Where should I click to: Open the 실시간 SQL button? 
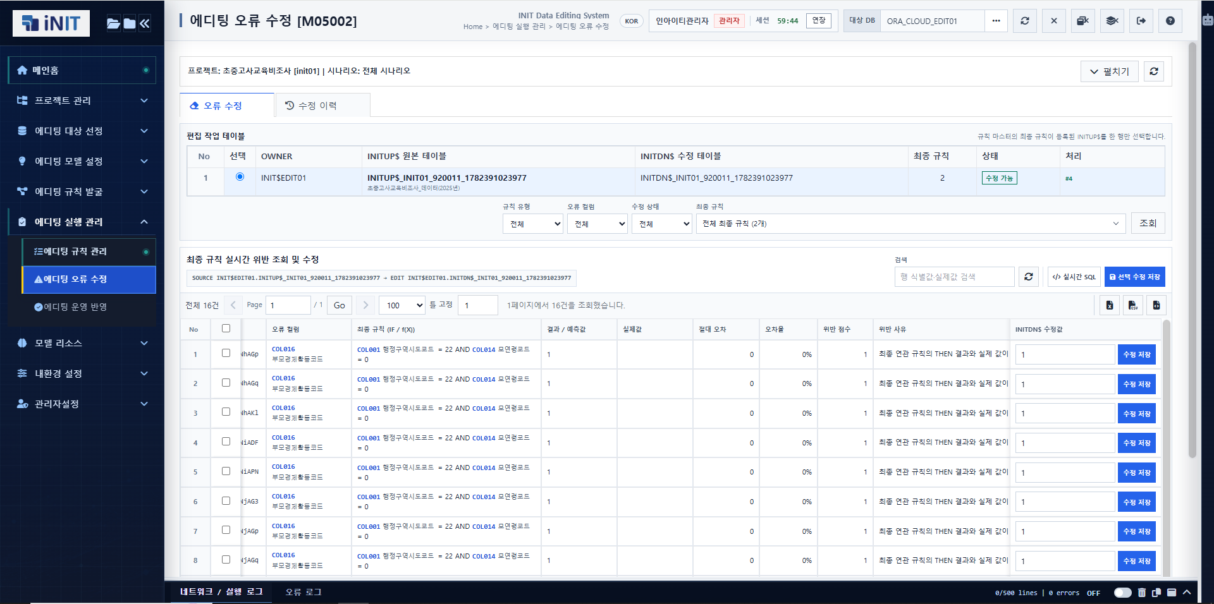[1074, 277]
